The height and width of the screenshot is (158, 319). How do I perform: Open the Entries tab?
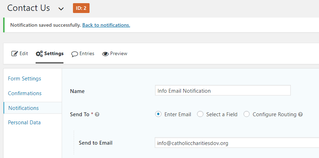point(87,54)
